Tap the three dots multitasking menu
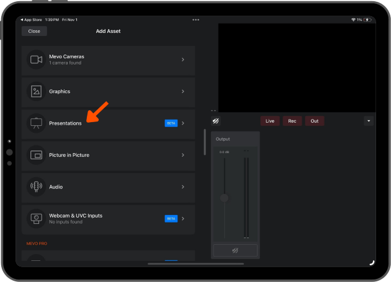Viewport: 391px width, 282px height. pos(195,20)
